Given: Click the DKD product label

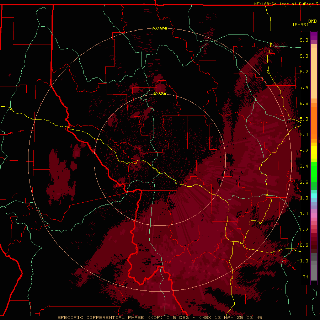Looking at the screenshot, I should pos(313,21).
